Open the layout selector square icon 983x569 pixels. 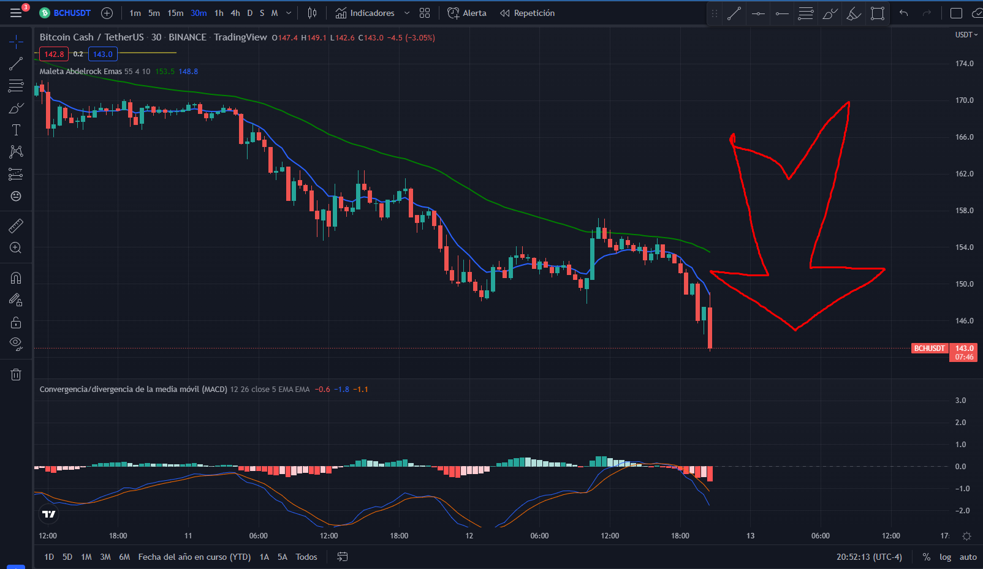coord(956,13)
